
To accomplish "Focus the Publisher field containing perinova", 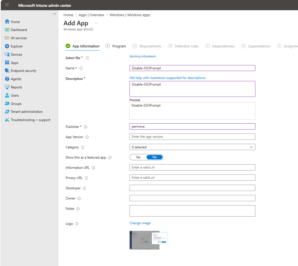I will coord(192,126).
